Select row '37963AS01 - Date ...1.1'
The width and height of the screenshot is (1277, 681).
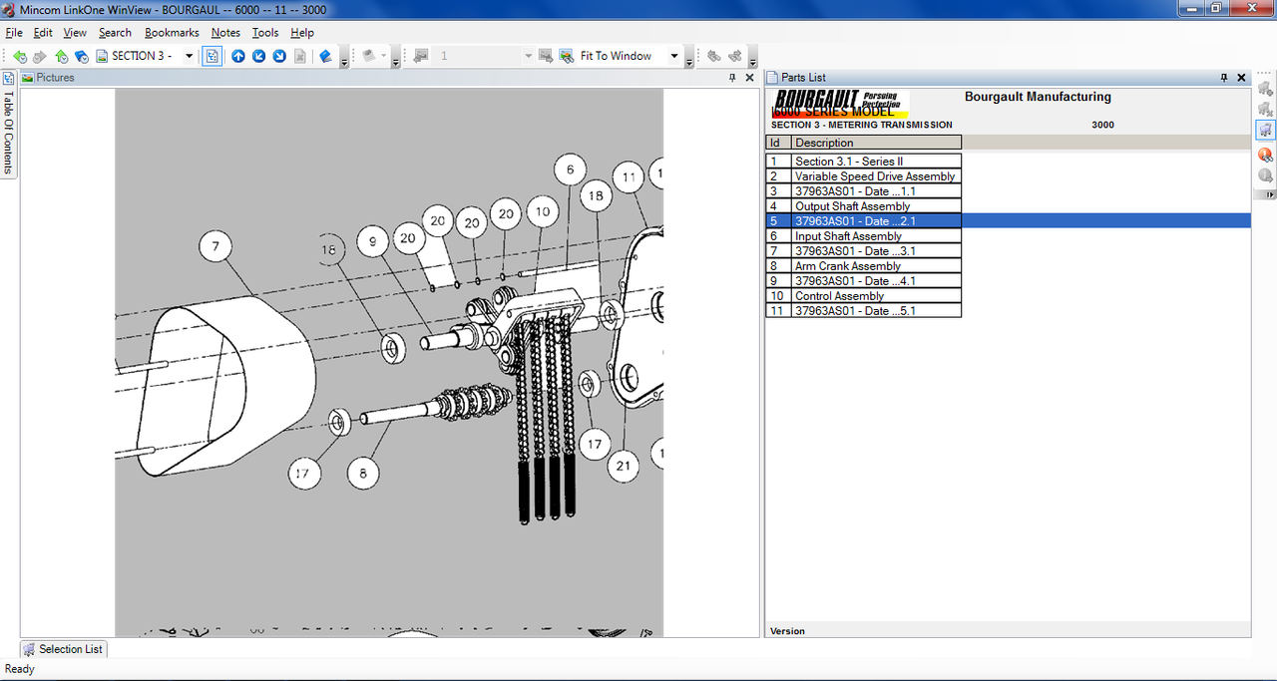tap(864, 191)
